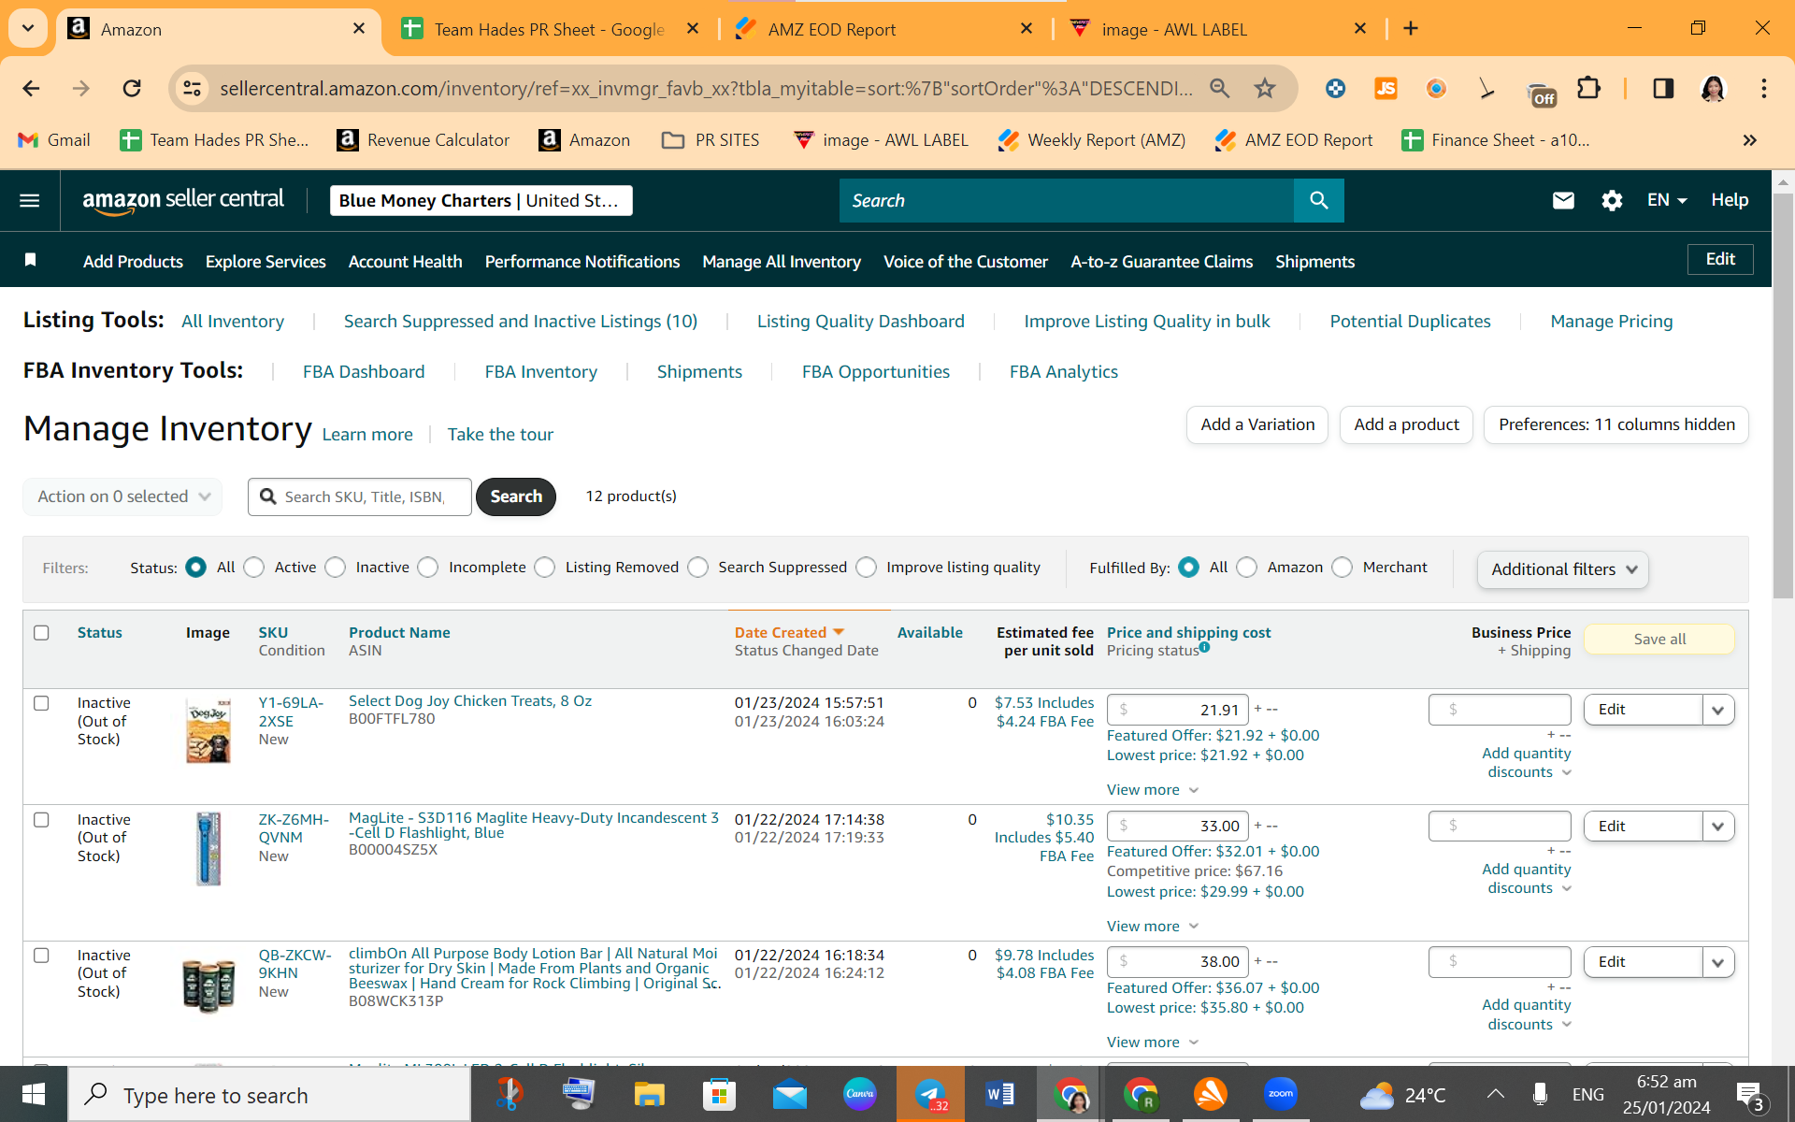Expand the Additional filters dropdown
The image size is (1795, 1122).
(x=1563, y=569)
